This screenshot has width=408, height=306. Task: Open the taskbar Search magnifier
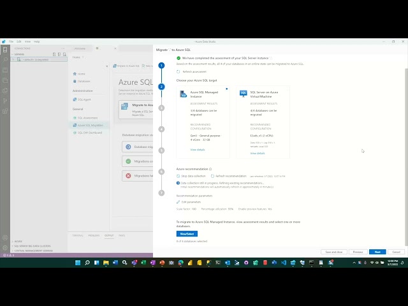(87, 263)
